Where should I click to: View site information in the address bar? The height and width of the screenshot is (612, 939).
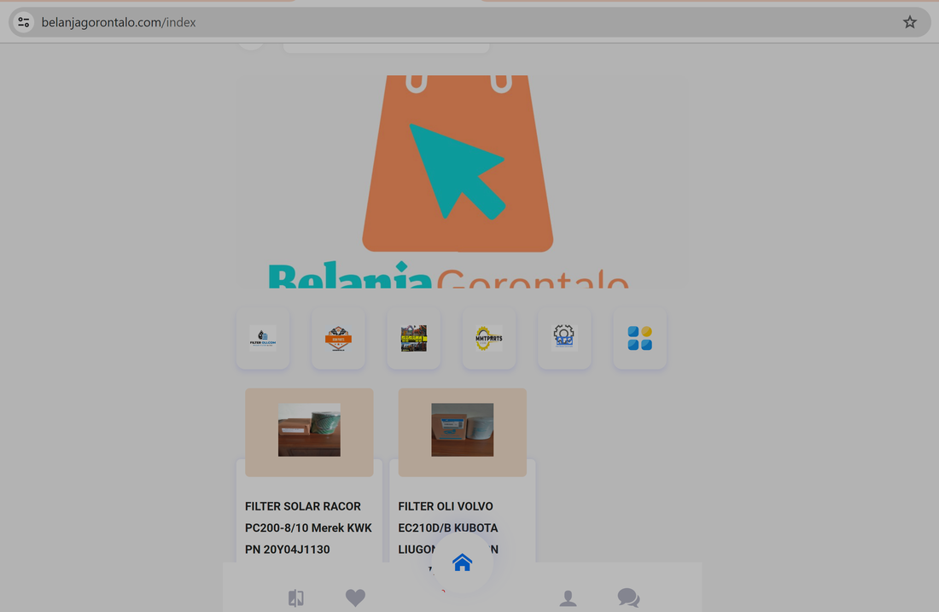24,22
